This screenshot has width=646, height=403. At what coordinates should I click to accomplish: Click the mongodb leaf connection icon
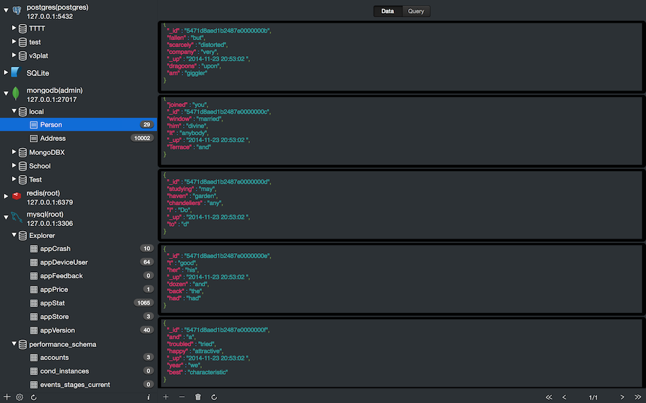pyautogui.click(x=16, y=94)
